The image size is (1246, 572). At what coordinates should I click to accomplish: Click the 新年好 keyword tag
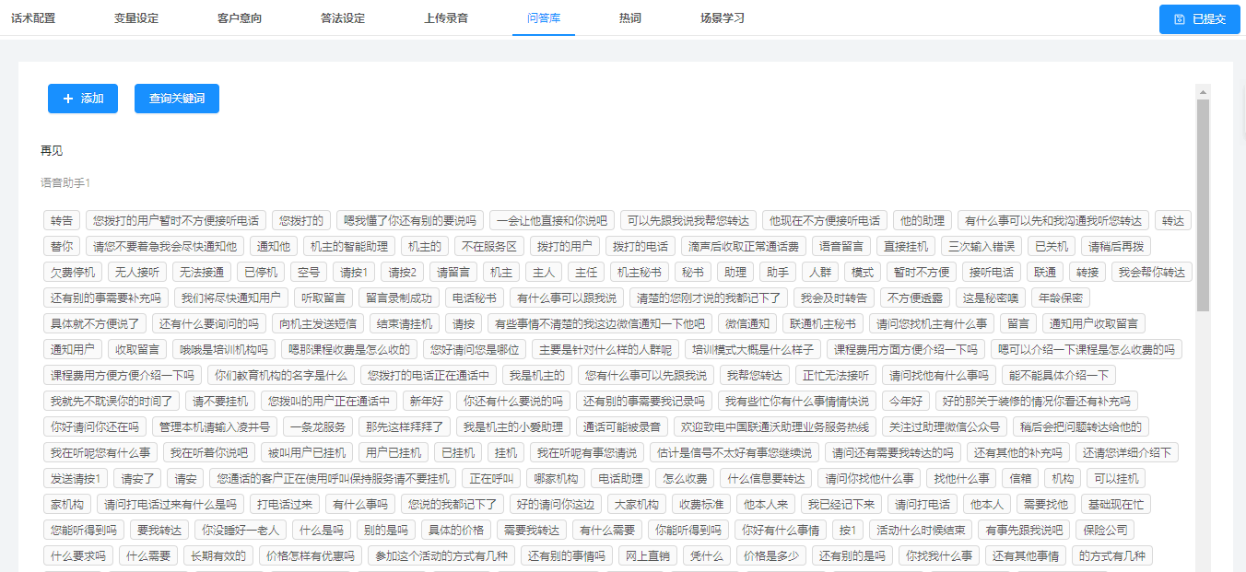(x=427, y=402)
